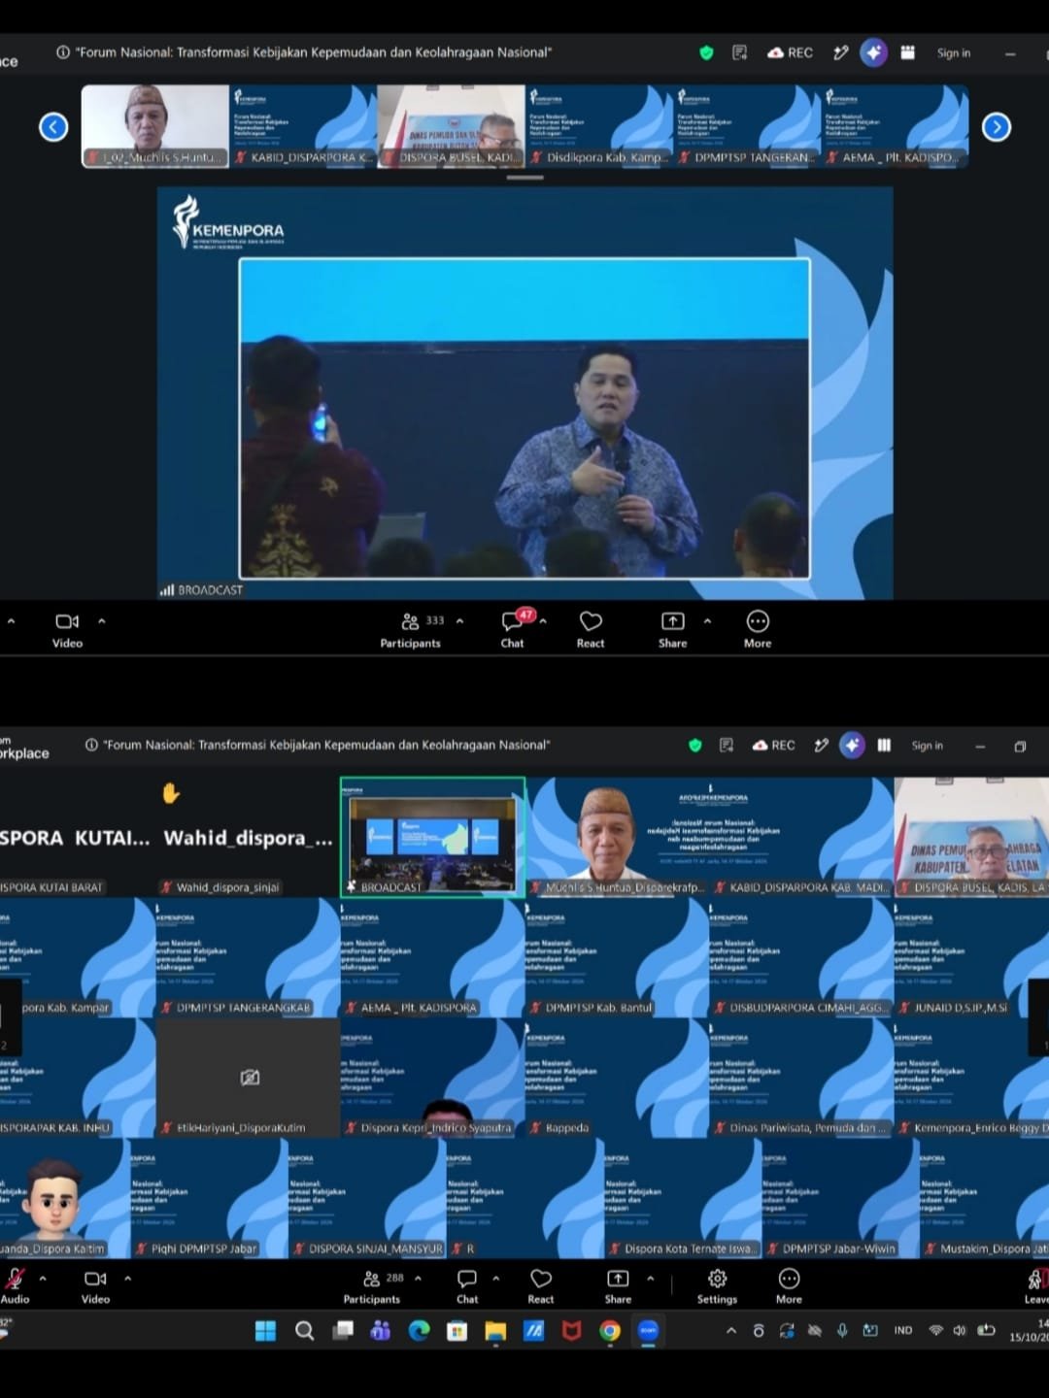
Task: Open AI Companion sparkle in lower Zoom window
Action: pos(852,745)
